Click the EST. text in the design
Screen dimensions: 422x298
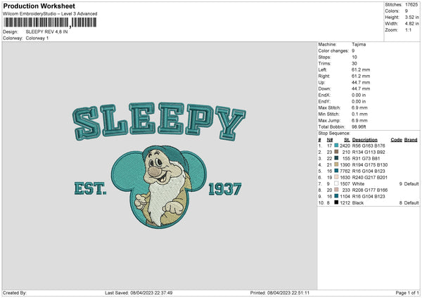(90, 188)
